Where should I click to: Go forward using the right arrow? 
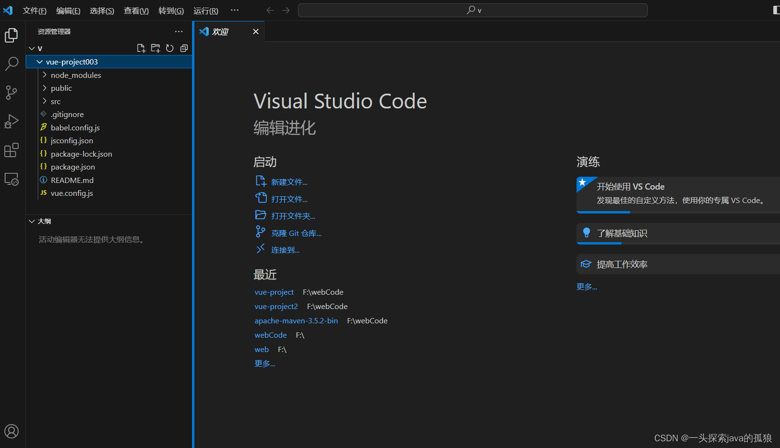point(286,10)
